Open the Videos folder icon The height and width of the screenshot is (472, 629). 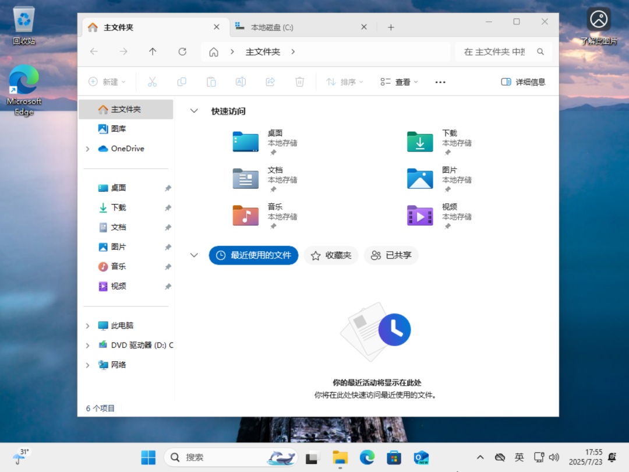click(420, 216)
